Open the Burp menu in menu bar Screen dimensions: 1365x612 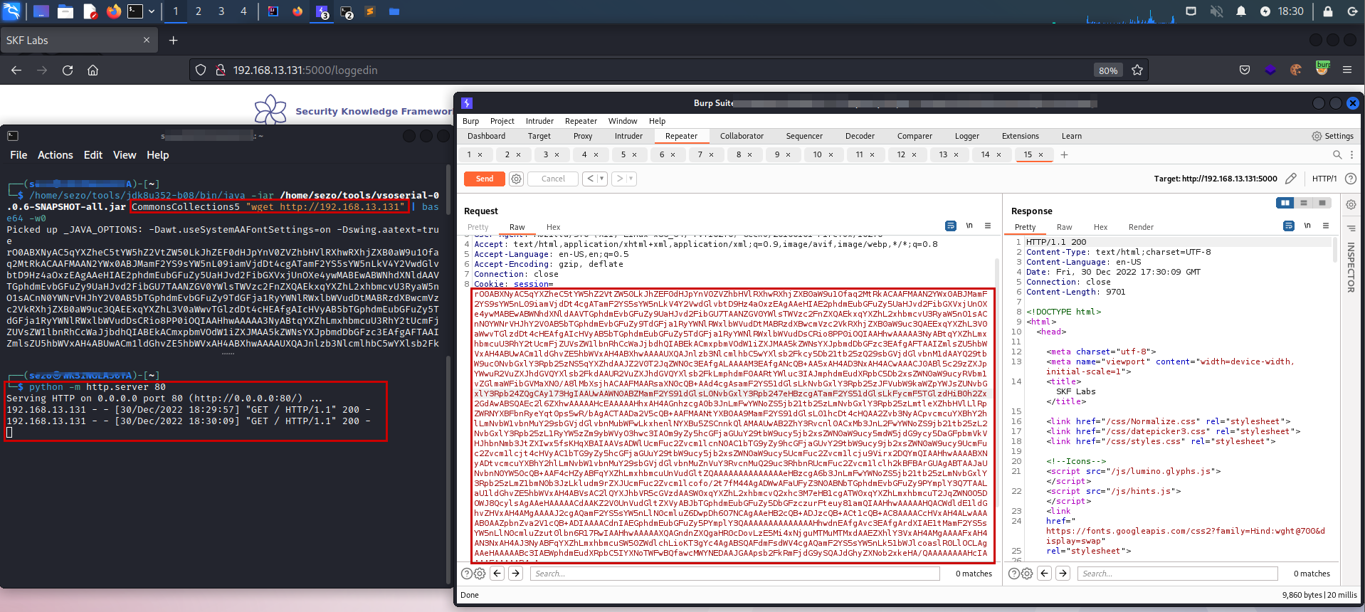tap(470, 121)
